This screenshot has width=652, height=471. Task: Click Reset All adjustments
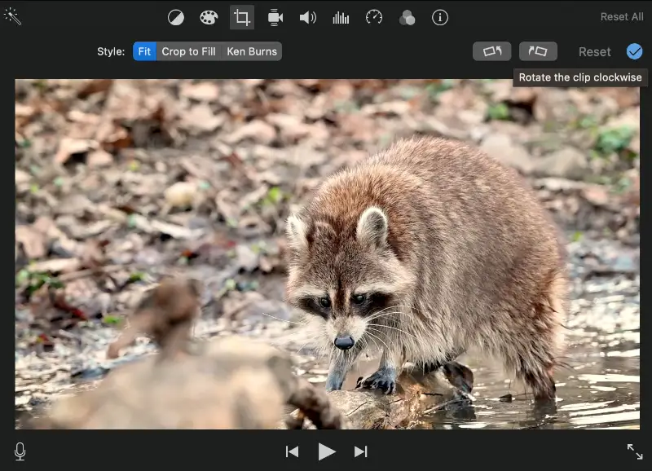coord(622,16)
